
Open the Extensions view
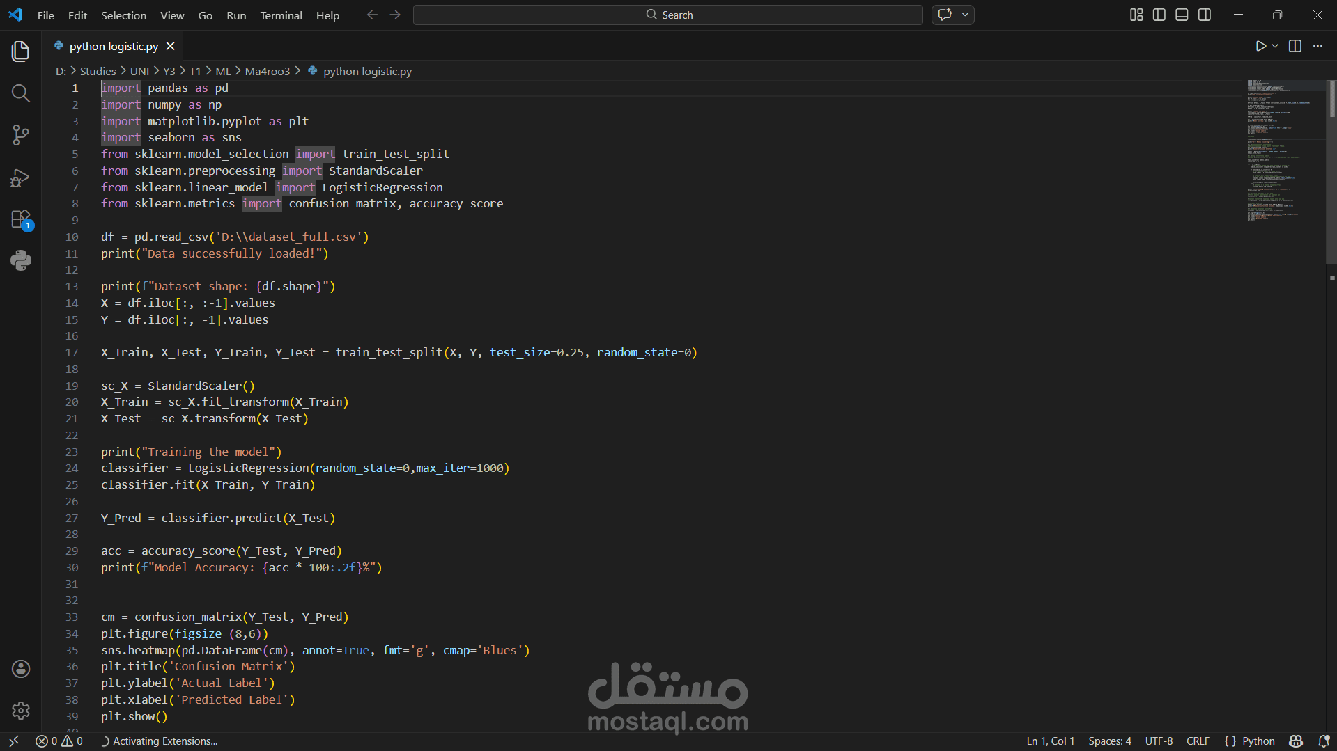[21, 219]
